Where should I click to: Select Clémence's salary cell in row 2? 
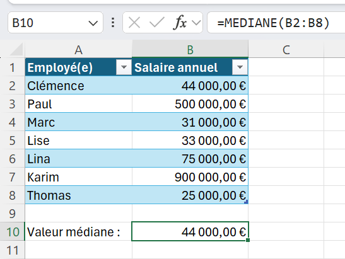tap(190, 86)
